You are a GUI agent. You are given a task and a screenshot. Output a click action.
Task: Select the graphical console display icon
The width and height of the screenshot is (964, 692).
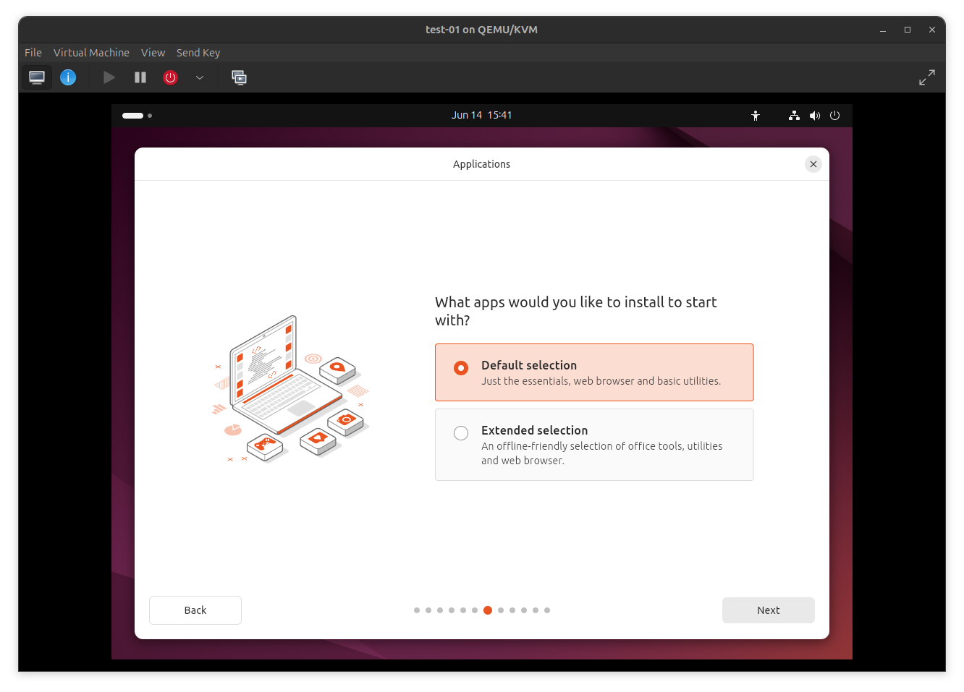(x=36, y=77)
